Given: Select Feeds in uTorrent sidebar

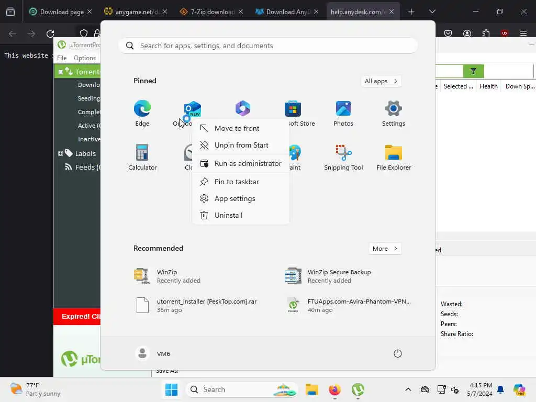Looking at the screenshot, I should (83, 167).
